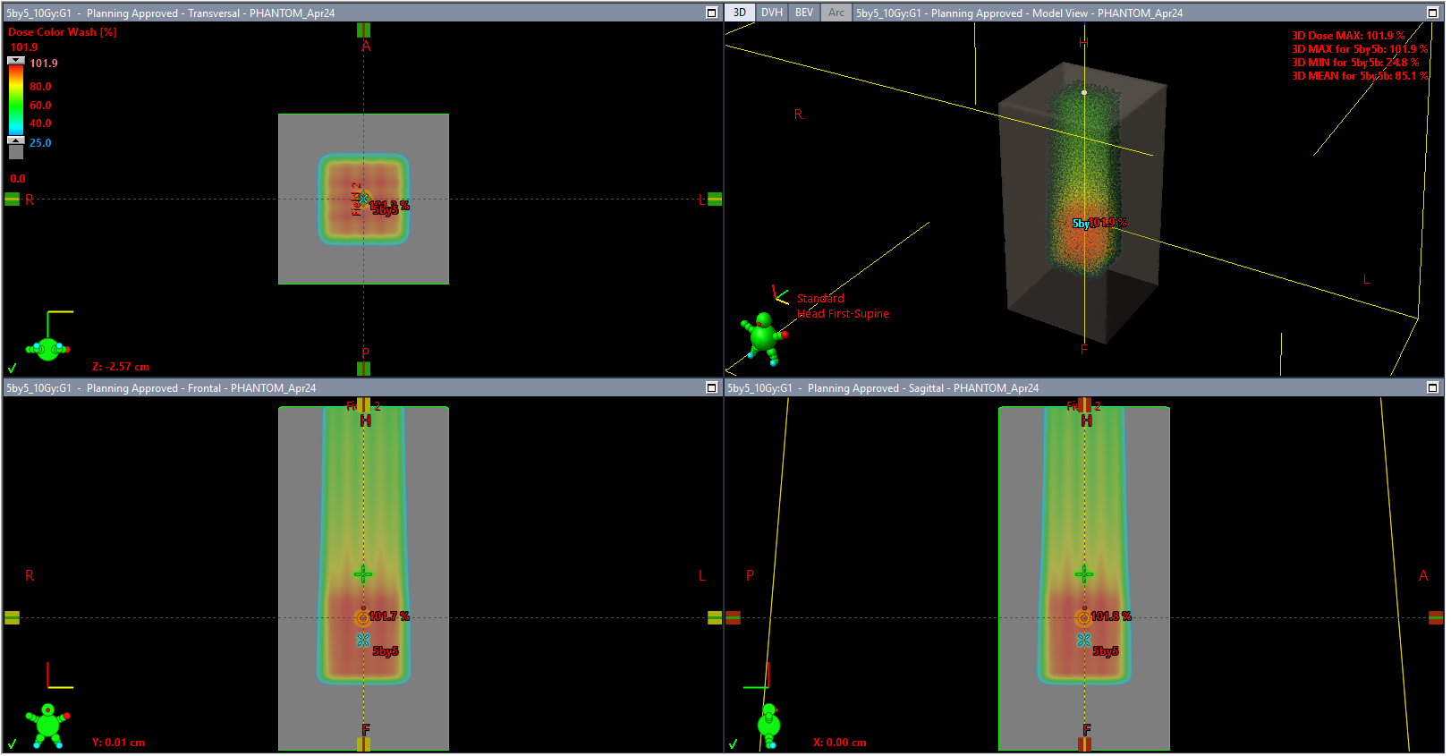
Task: Click the orange dose max marker in Frontal view
Action: 362,617
